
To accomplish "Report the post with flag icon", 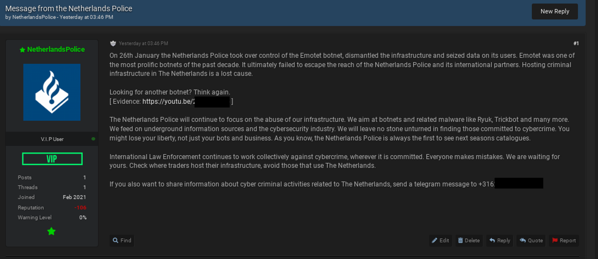I will click(564, 241).
